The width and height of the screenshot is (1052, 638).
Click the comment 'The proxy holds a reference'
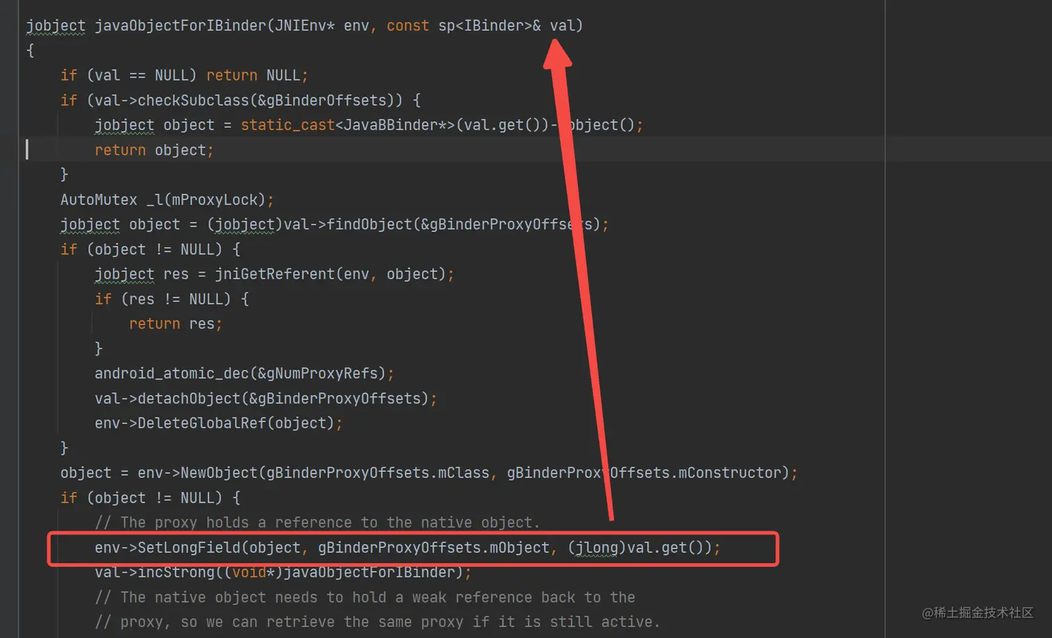coord(317,523)
